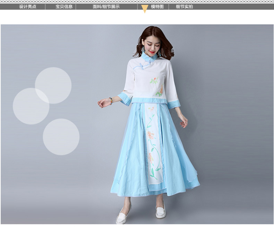Viewport: 274px width, 229px height.
Task: Open the 设计亮点 tab
Action: 28,7
